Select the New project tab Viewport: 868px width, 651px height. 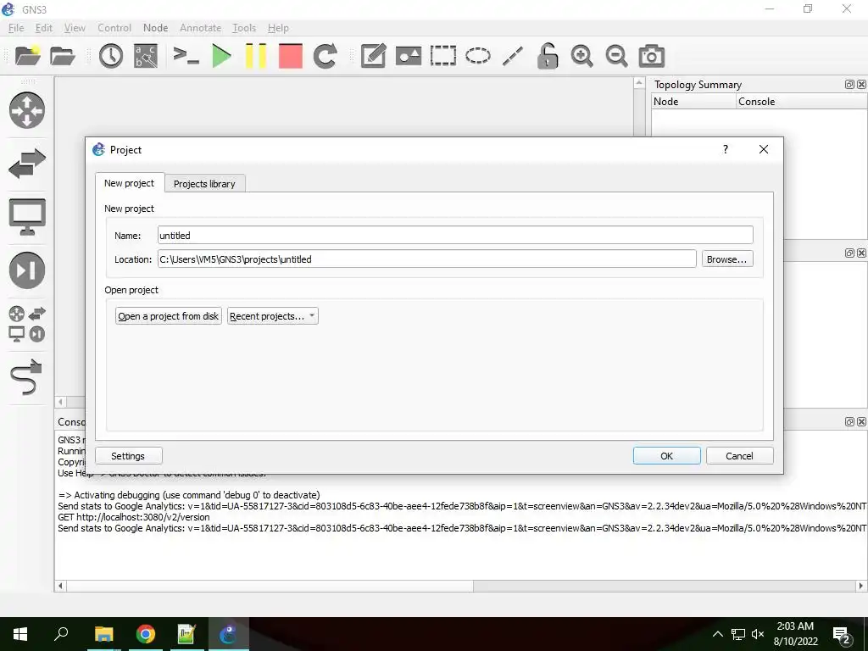coord(130,183)
